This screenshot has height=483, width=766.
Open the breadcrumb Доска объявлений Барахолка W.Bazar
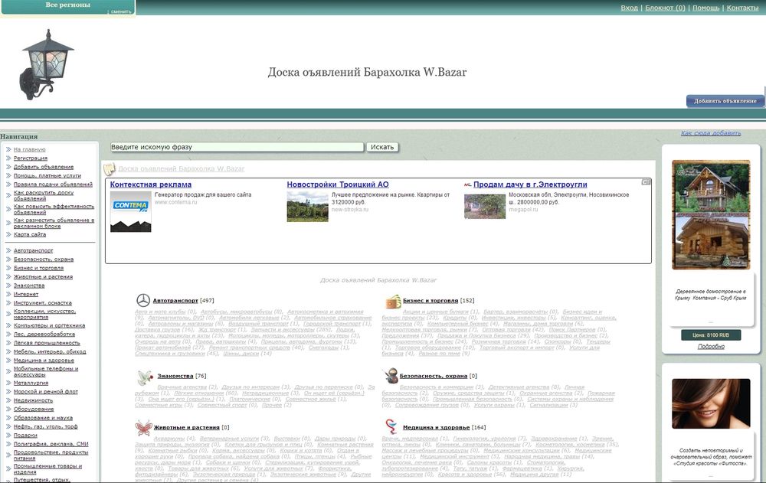tap(182, 169)
